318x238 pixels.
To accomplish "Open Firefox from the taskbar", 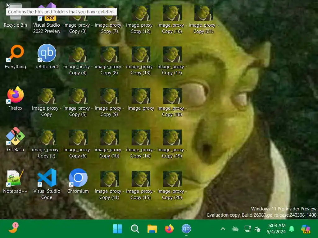I will click(169, 229).
